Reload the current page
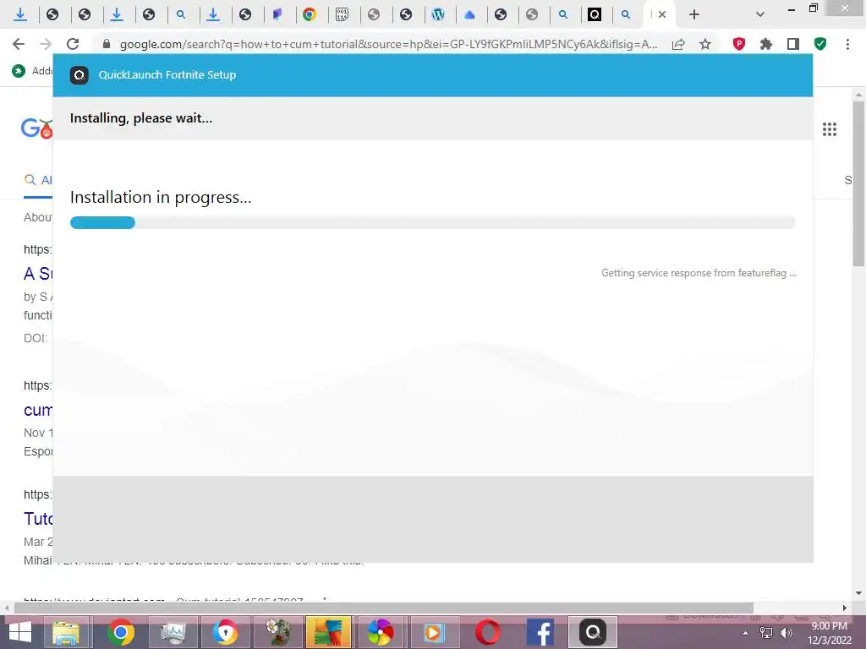Viewport: 866px width, 649px height. [x=73, y=44]
